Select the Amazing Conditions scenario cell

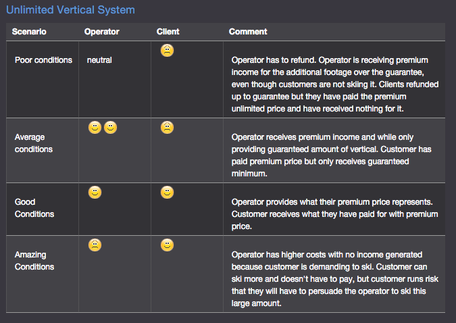[34, 260]
